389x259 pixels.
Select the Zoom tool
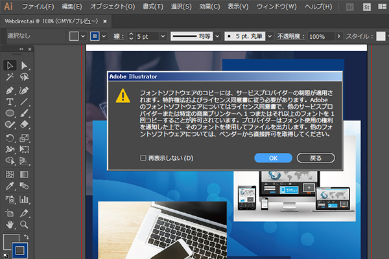tap(24, 225)
